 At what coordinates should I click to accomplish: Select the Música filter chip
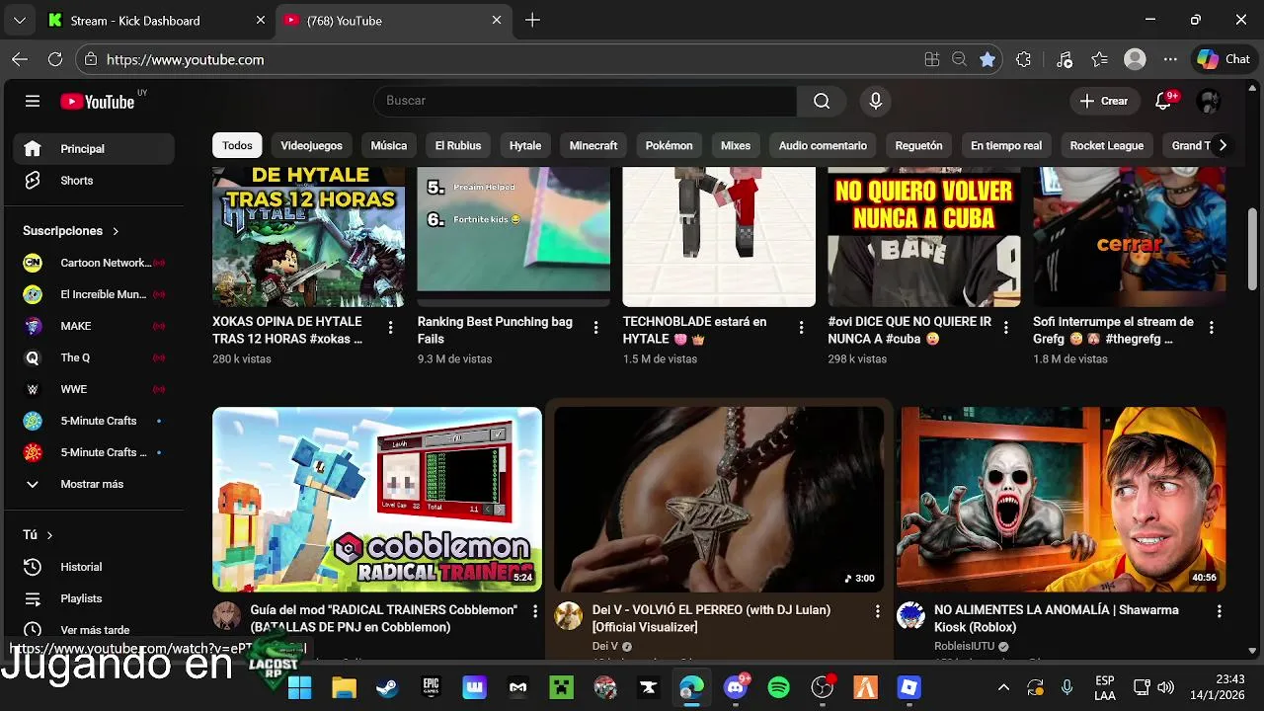point(388,145)
